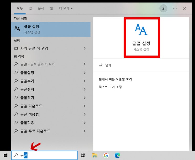Screen dimensions: 195x160
Task: Click the CC caption icon
Action: 16,48
